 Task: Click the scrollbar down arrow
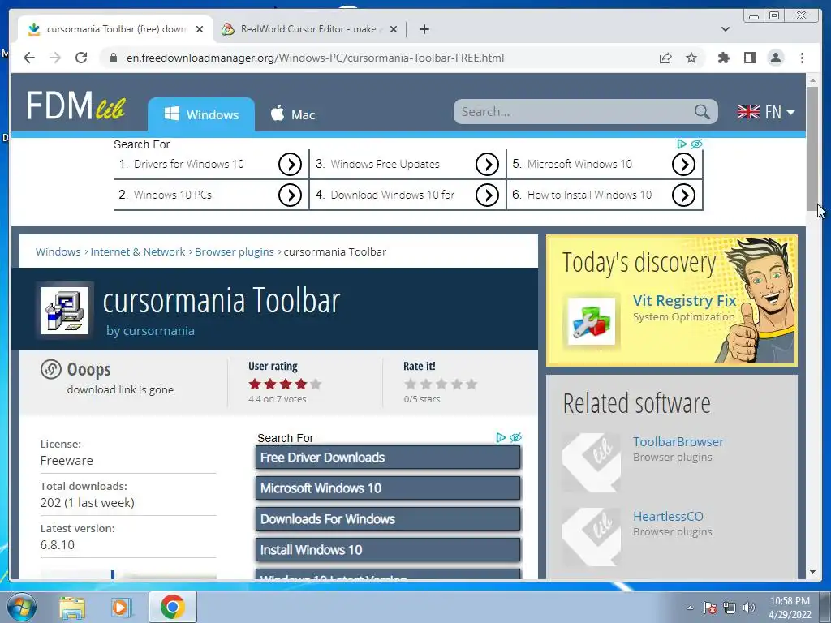click(x=812, y=572)
